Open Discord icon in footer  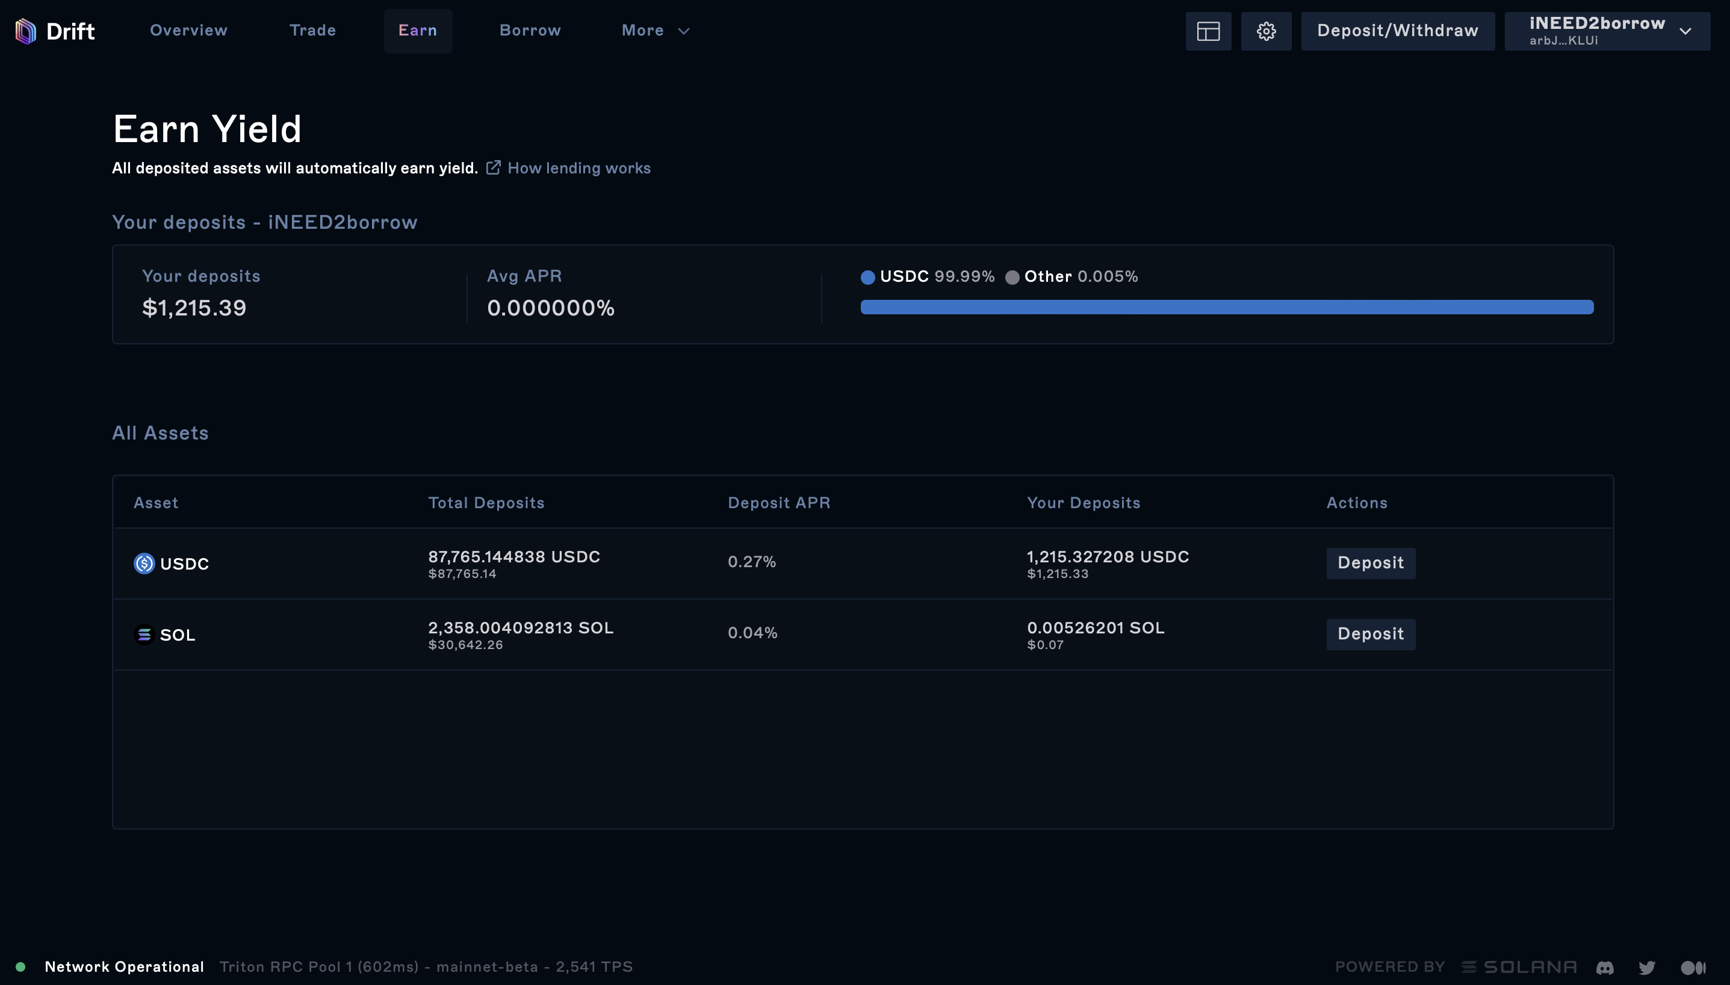(1605, 968)
